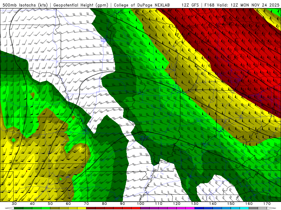Image resolution: width=281 pixels, height=210 pixels.
Task: Click the 60 label on the color scale
Action: tap(68, 204)
